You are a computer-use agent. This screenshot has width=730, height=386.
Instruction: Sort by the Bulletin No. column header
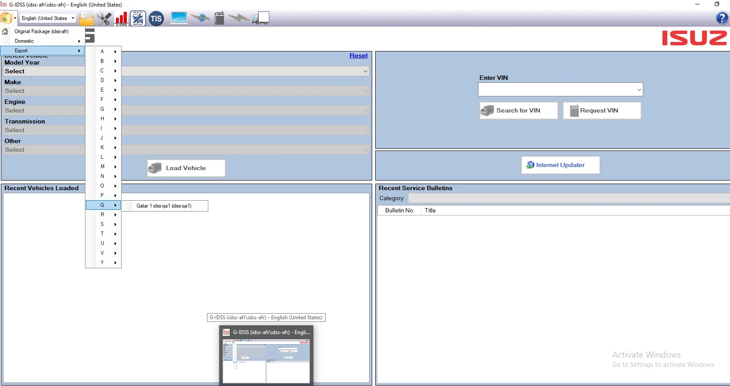tap(399, 210)
